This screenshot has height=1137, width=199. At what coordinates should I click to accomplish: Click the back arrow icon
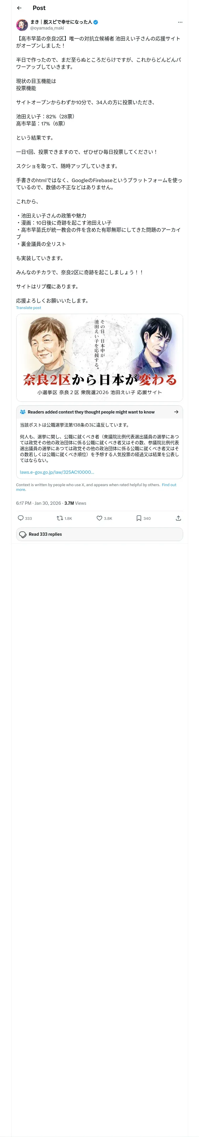(x=19, y=8)
